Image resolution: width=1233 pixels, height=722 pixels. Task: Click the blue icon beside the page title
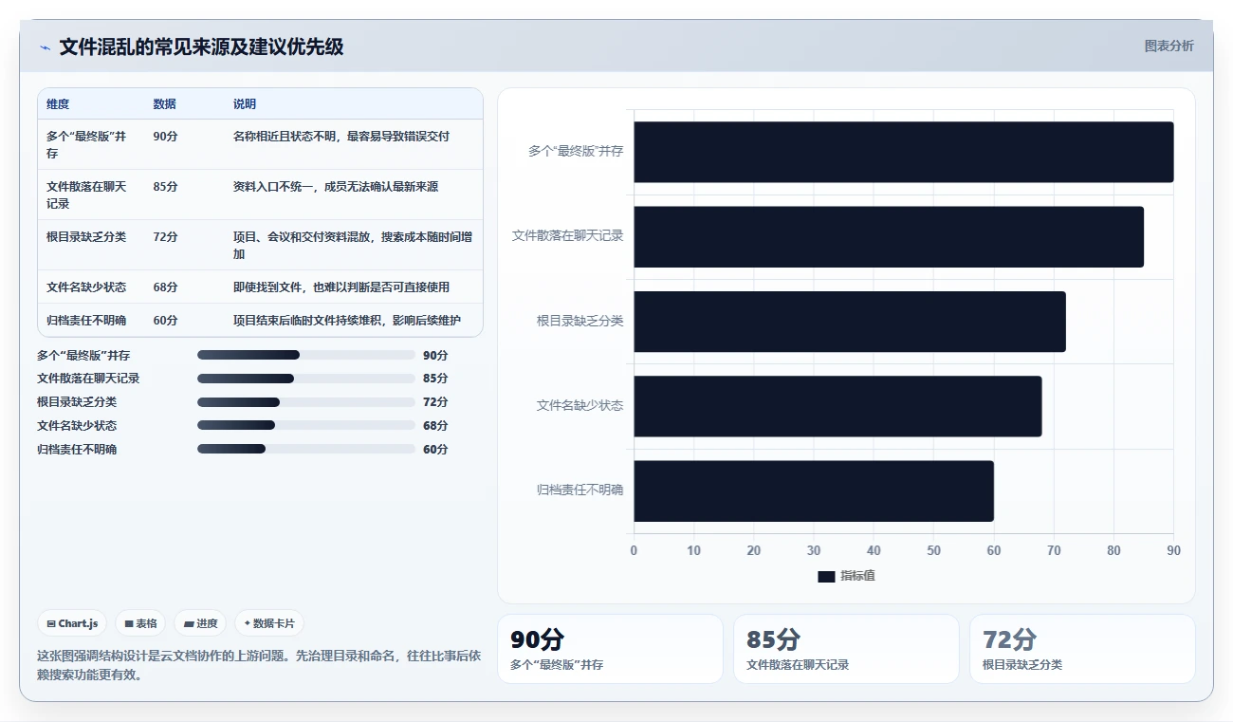(46, 47)
